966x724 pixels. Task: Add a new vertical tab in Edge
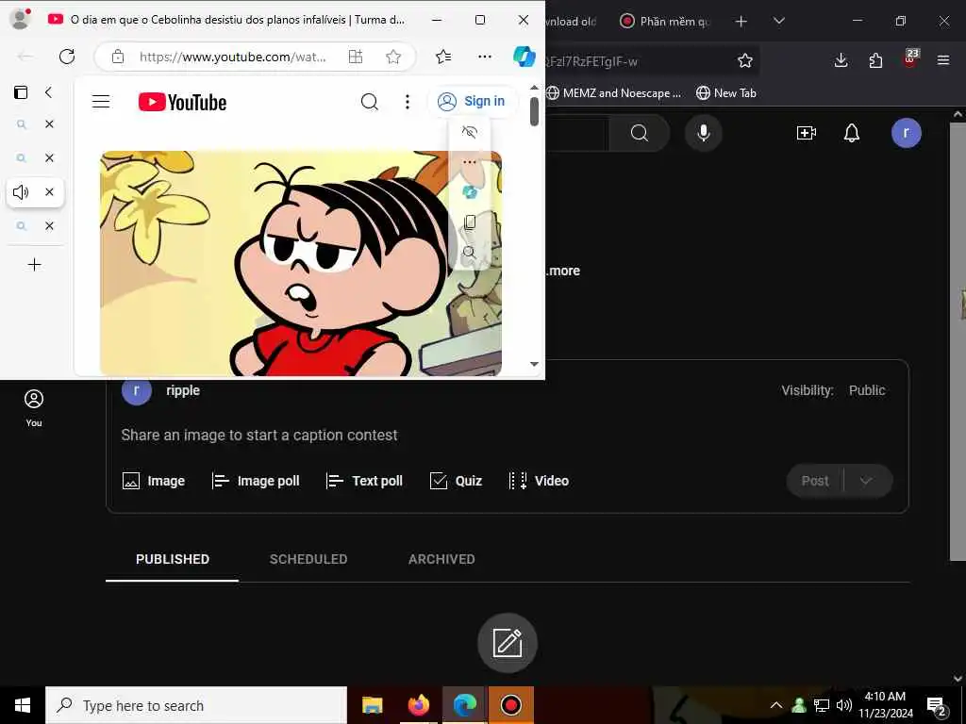[x=35, y=265]
